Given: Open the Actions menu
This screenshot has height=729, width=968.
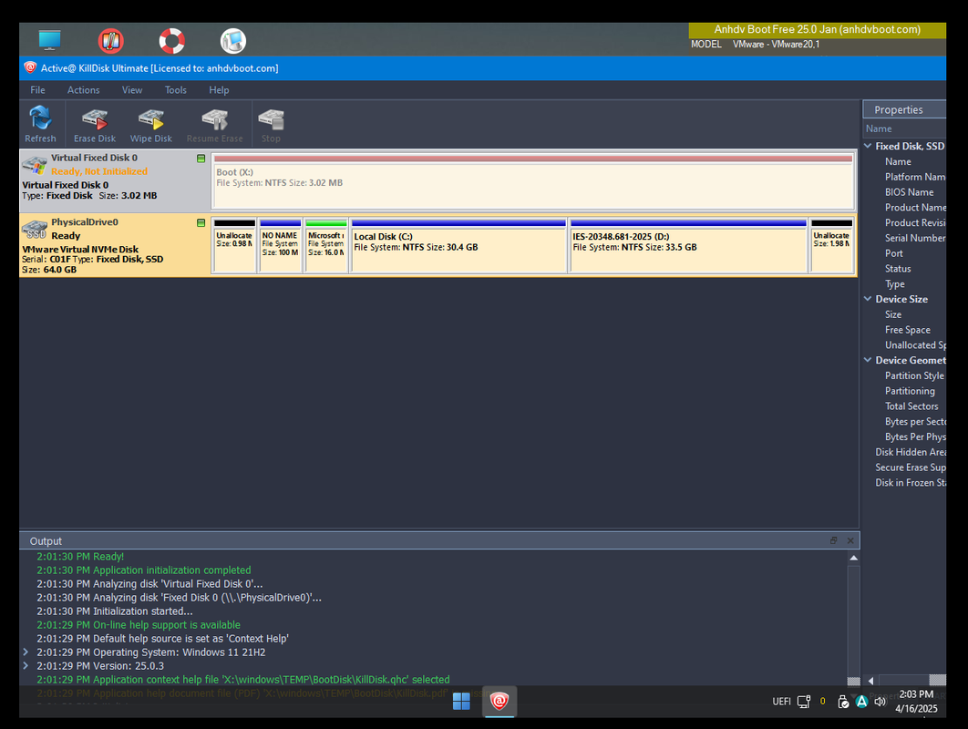Looking at the screenshot, I should pyautogui.click(x=83, y=89).
